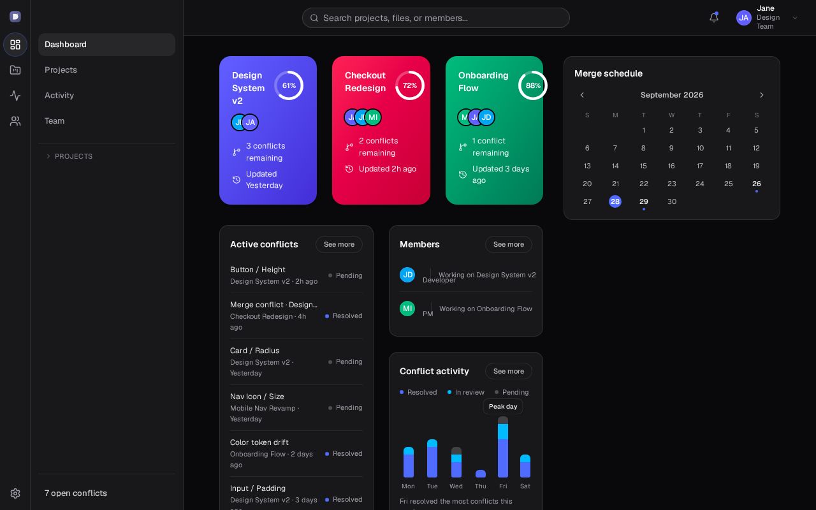Go to previous month in Merge schedule
This screenshot has width=816, height=510.
(x=582, y=95)
